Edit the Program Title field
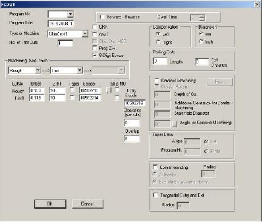Screen dimensions: 262x222 61,24
